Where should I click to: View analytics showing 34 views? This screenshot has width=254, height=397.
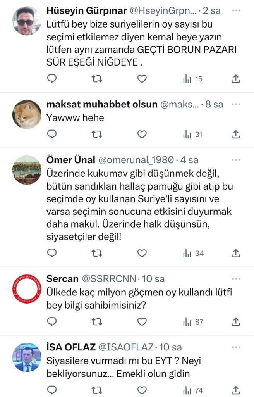(193, 253)
